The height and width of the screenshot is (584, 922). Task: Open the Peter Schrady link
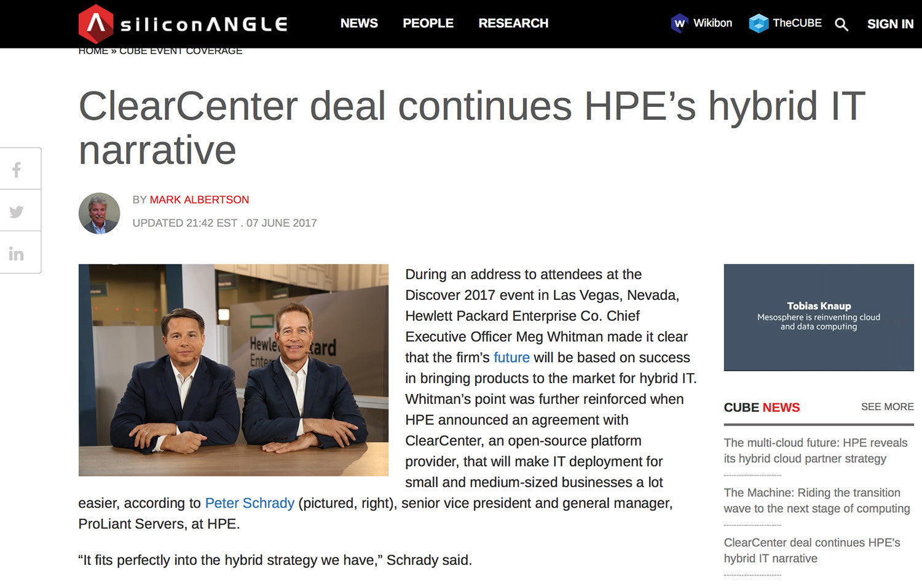click(249, 503)
